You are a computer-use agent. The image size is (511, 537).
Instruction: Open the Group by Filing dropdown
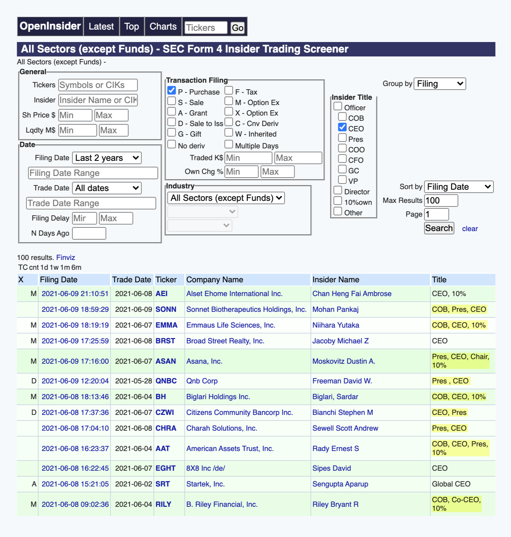click(440, 84)
